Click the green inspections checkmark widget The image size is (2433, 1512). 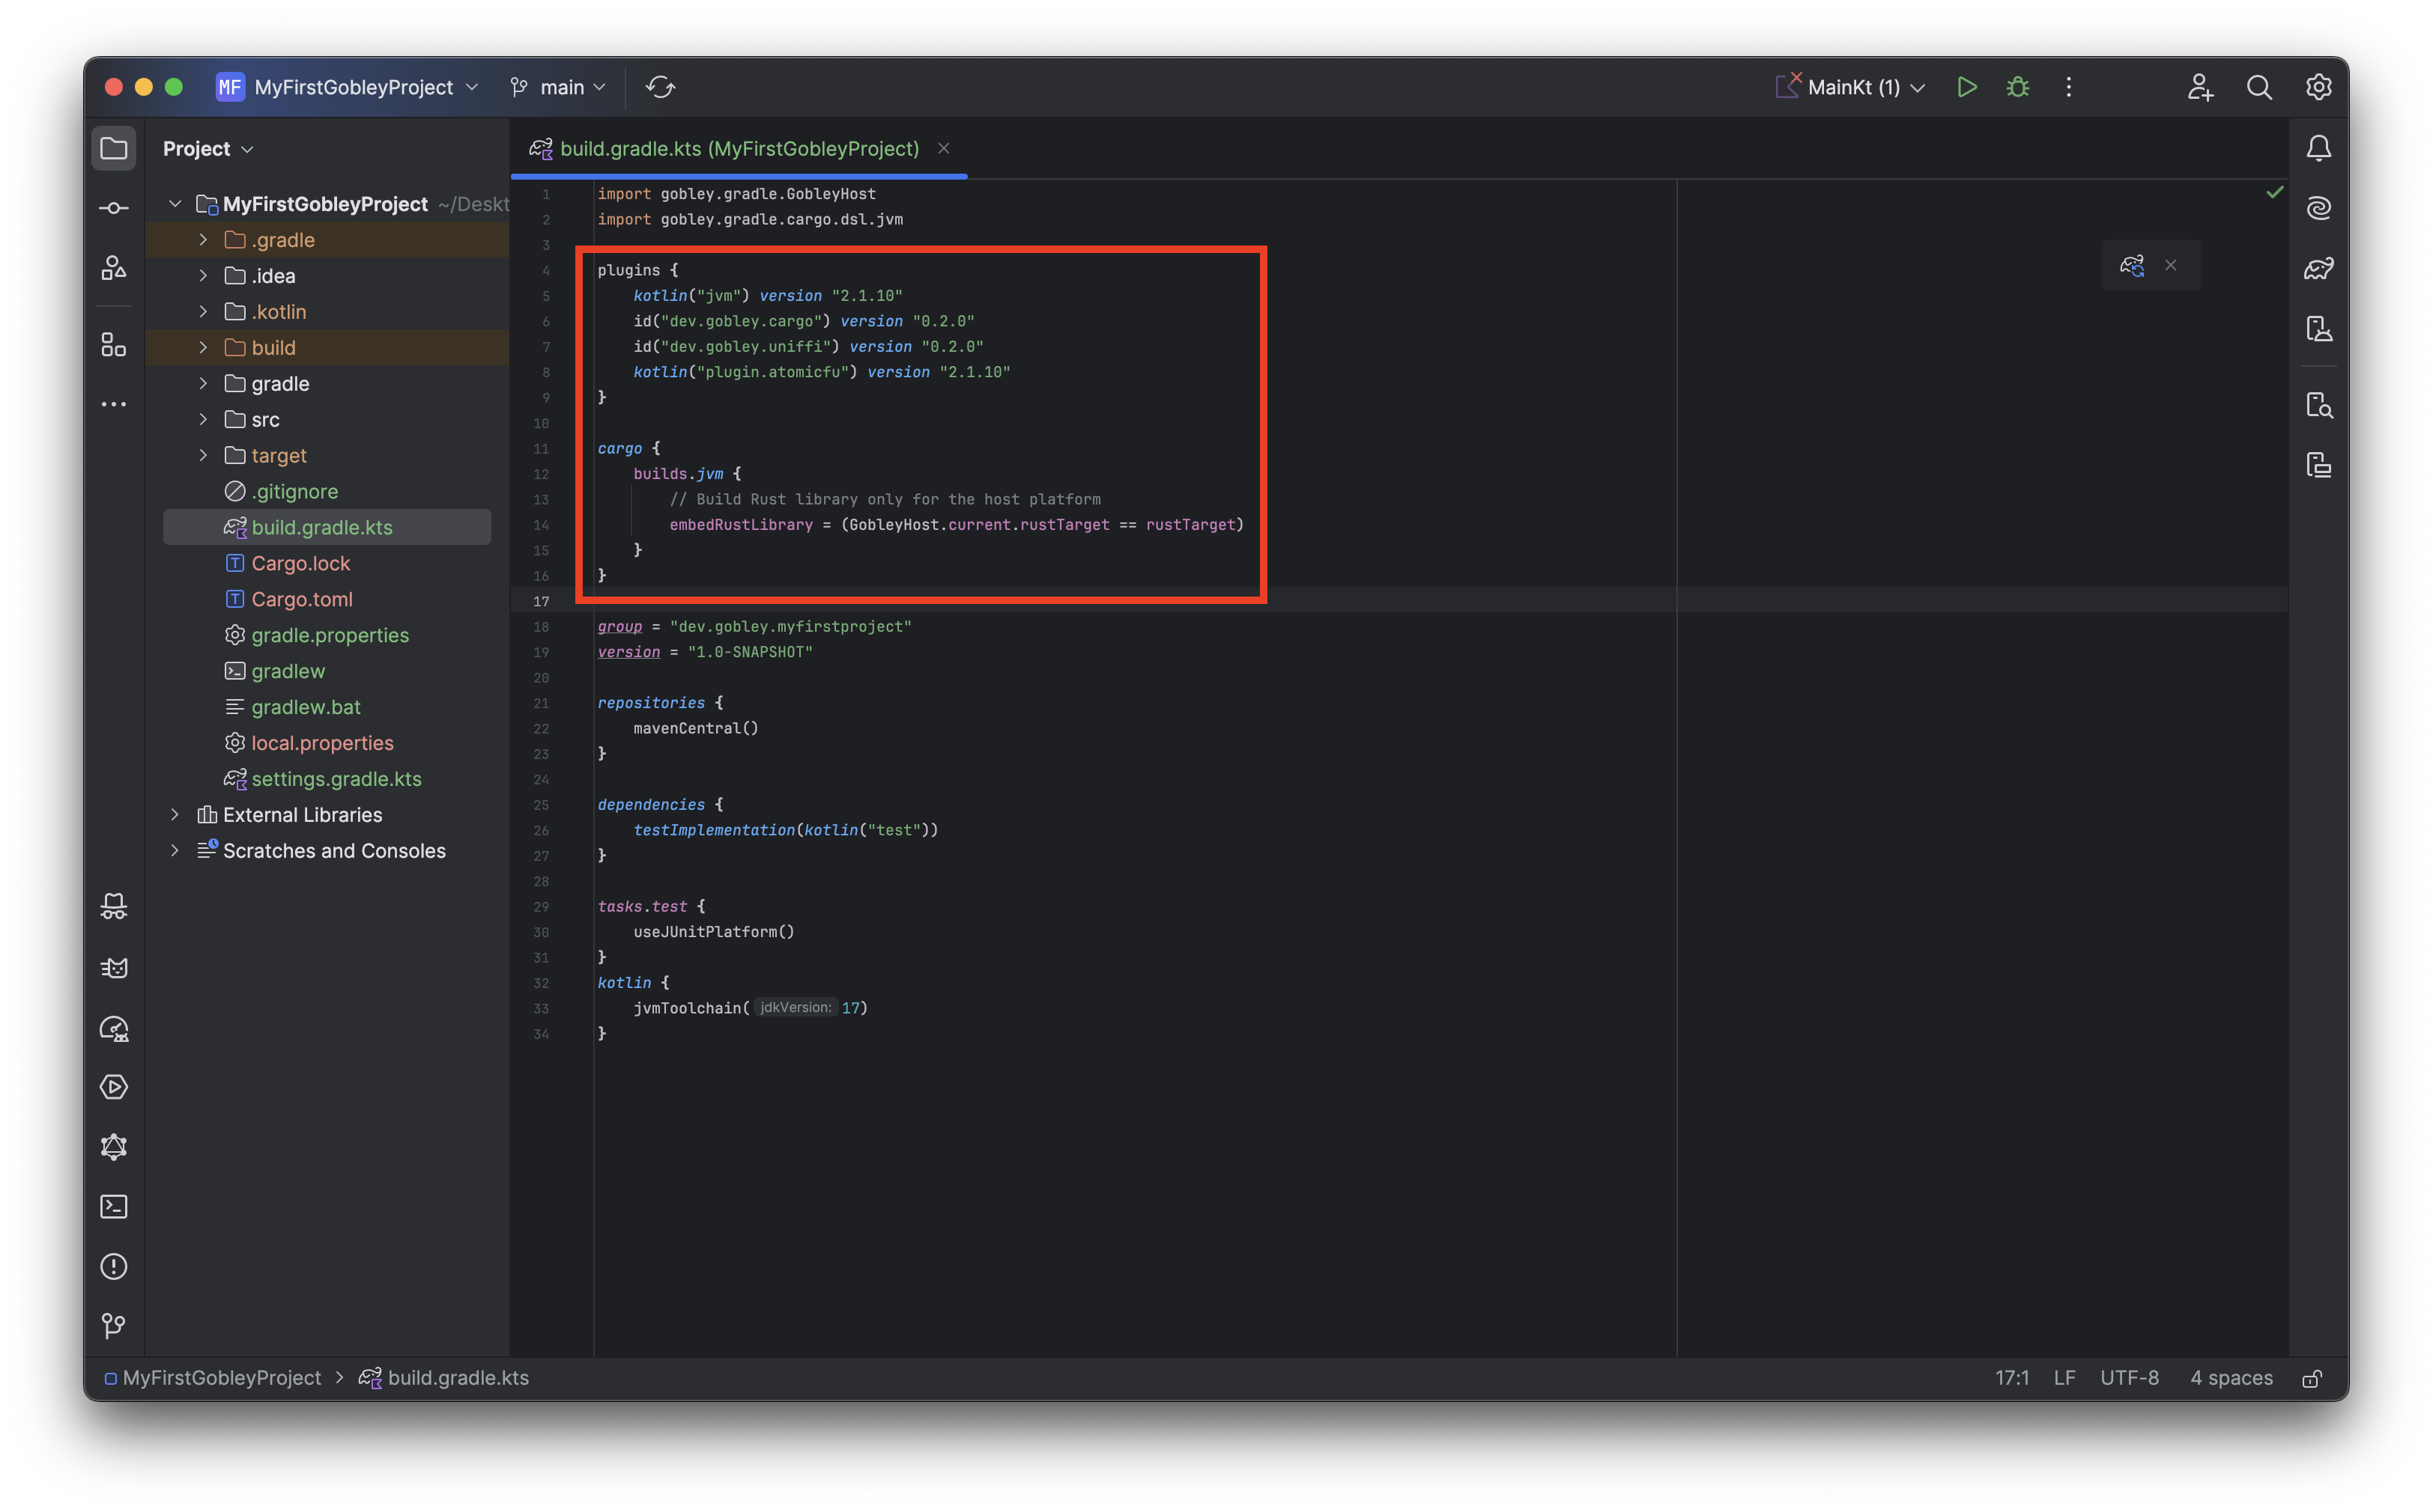coord(2274,192)
